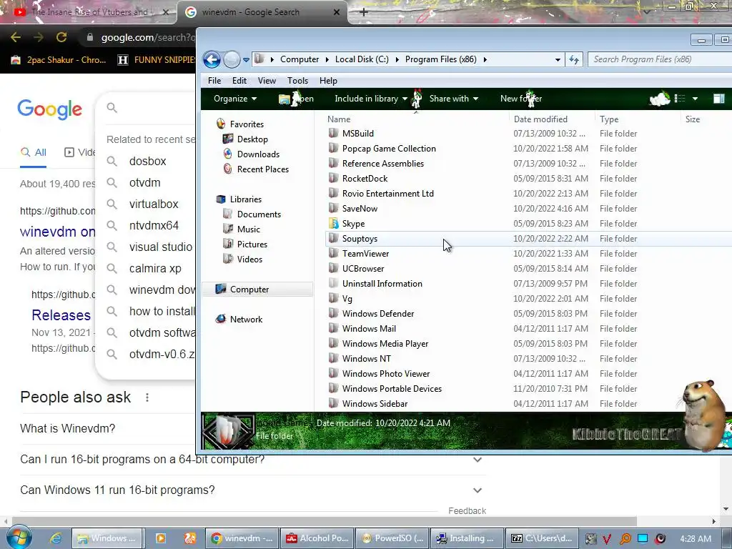Open Help menu in Explorer
732x549 pixels.
328,81
